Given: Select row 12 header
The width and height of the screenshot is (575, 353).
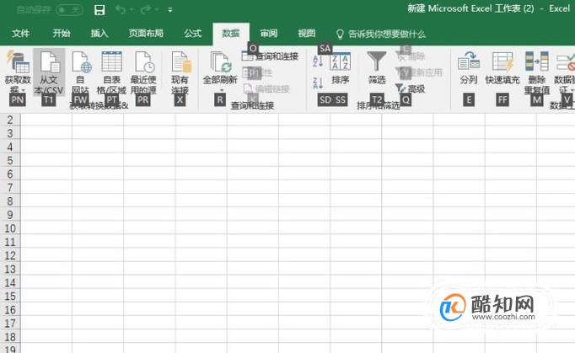Looking at the screenshot, I should (10, 255).
